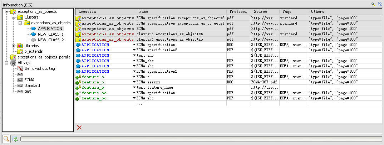Sort by the Protocol column header
384x145 pixels.
coord(238,12)
